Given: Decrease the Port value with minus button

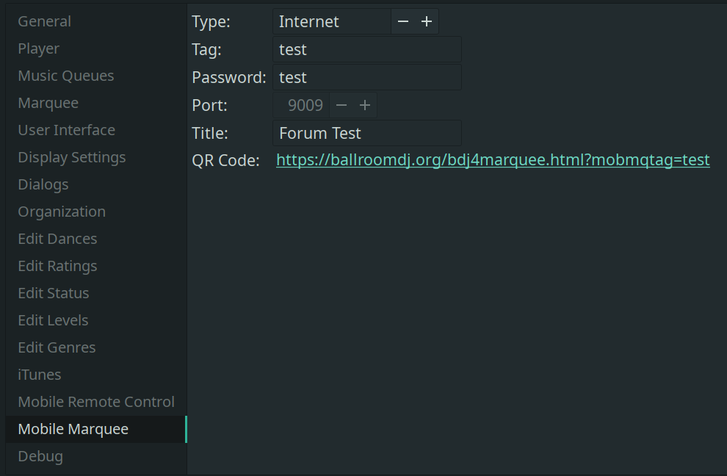Looking at the screenshot, I should click(341, 106).
